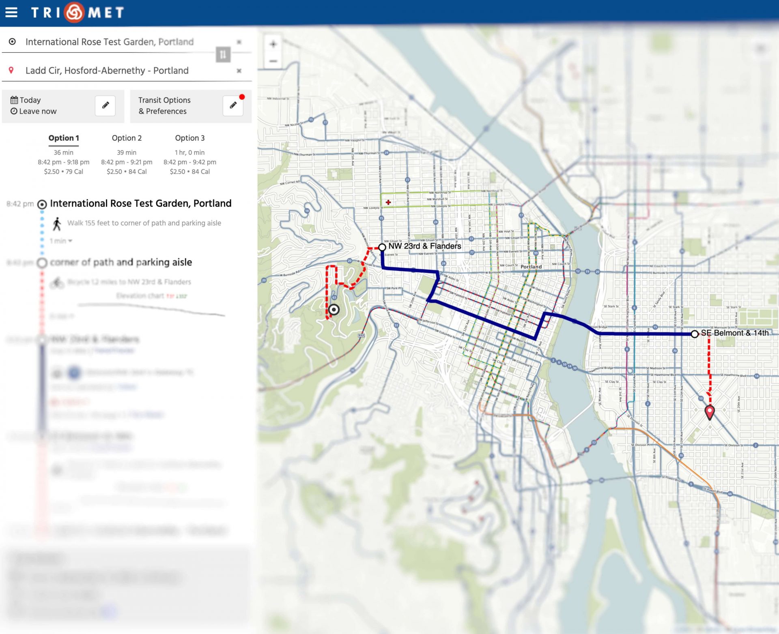Viewport: 779px width, 634px height.
Task: Switch to Option 3 itinerary
Action: [x=190, y=138]
